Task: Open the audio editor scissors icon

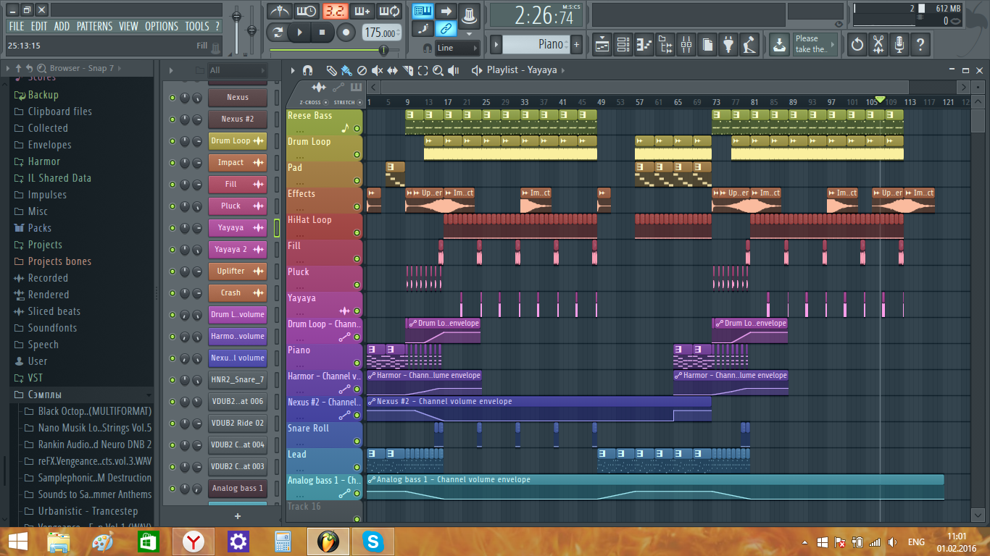Action: click(x=878, y=44)
